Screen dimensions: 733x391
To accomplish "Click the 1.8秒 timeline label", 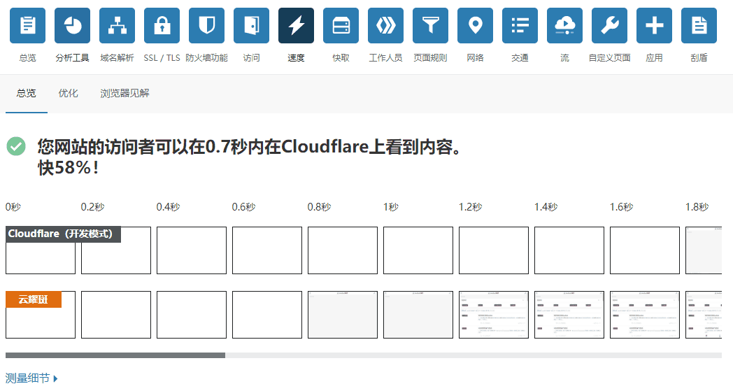I will point(697,207).
